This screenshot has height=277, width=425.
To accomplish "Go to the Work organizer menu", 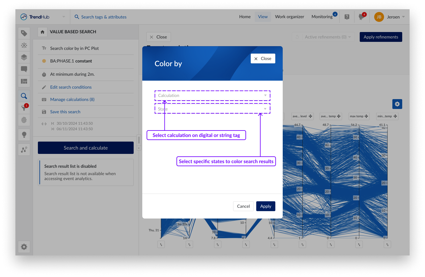I will [289, 17].
